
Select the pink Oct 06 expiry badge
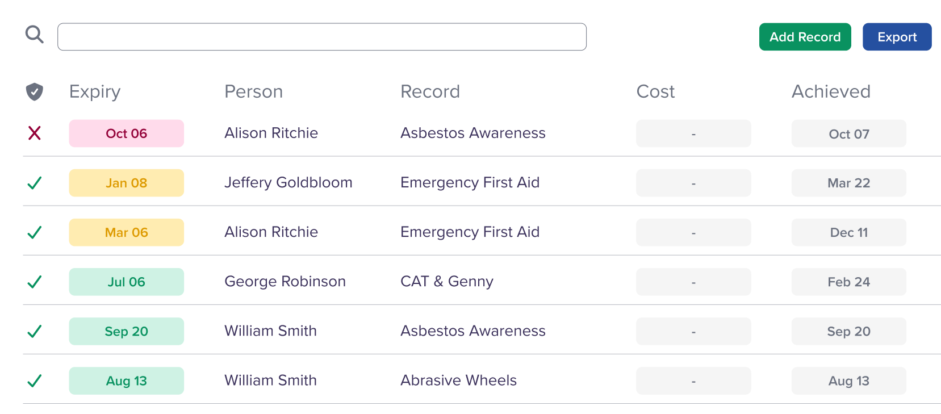coord(126,133)
